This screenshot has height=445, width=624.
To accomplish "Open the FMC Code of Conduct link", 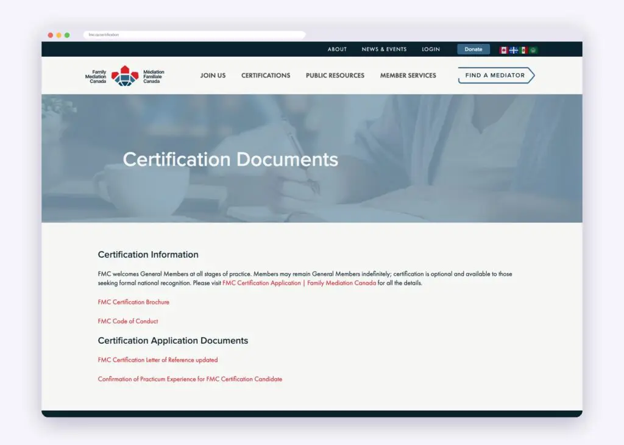I will pos(128,321).
